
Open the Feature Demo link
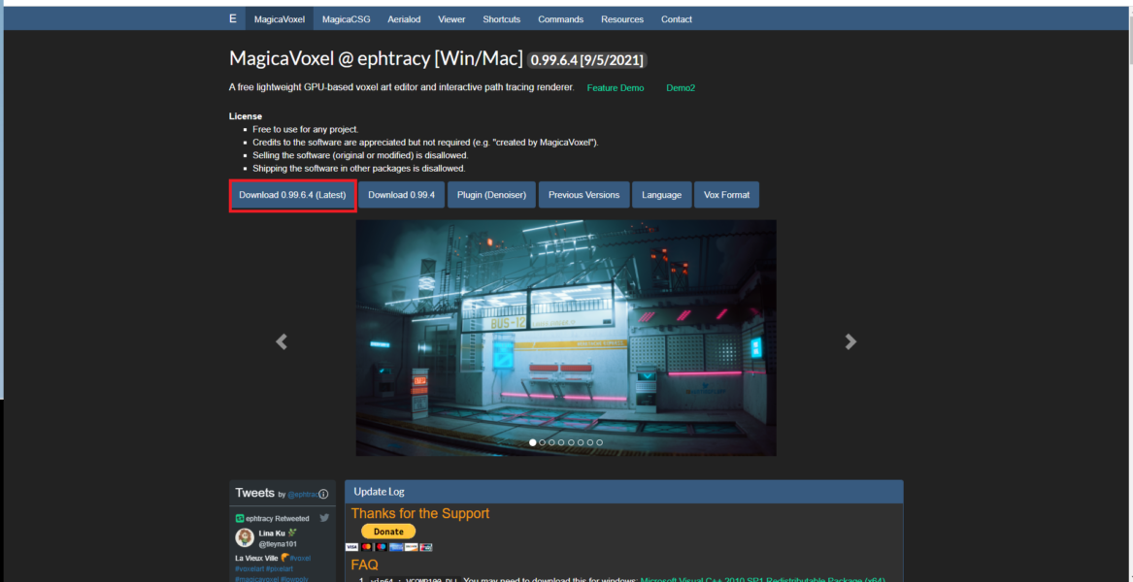pyautogui.click(x=616, y=88)
